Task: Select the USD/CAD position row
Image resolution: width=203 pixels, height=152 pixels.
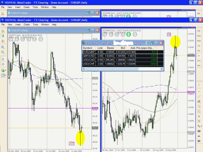Action: pyautogui.click(x=123, y=60)
